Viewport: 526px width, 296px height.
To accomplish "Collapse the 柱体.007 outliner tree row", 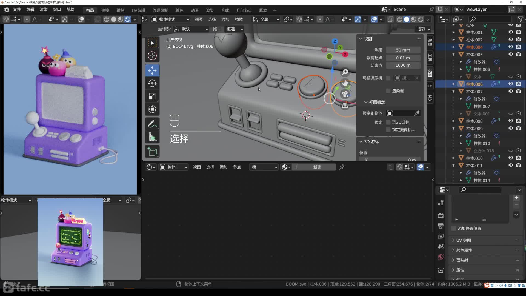I will tap(453, 92).
